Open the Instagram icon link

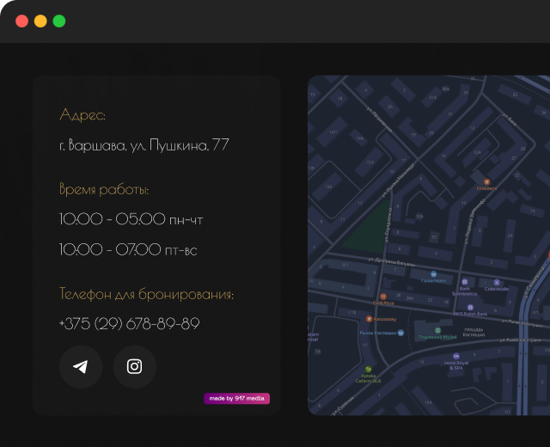coord(135,367)
